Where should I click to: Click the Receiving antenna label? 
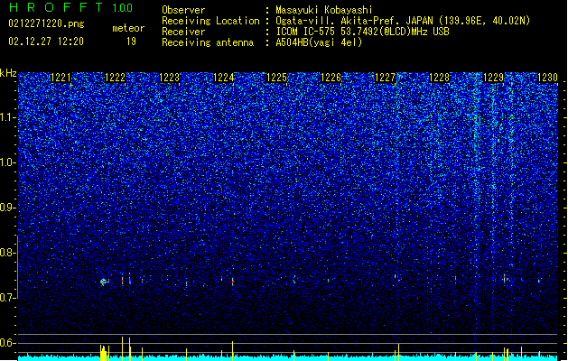(x=208, y=42)
